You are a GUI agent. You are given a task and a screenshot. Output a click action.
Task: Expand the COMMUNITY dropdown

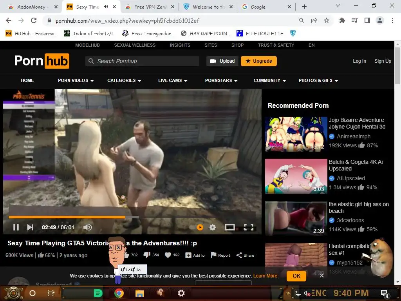[x=269, y=80]
